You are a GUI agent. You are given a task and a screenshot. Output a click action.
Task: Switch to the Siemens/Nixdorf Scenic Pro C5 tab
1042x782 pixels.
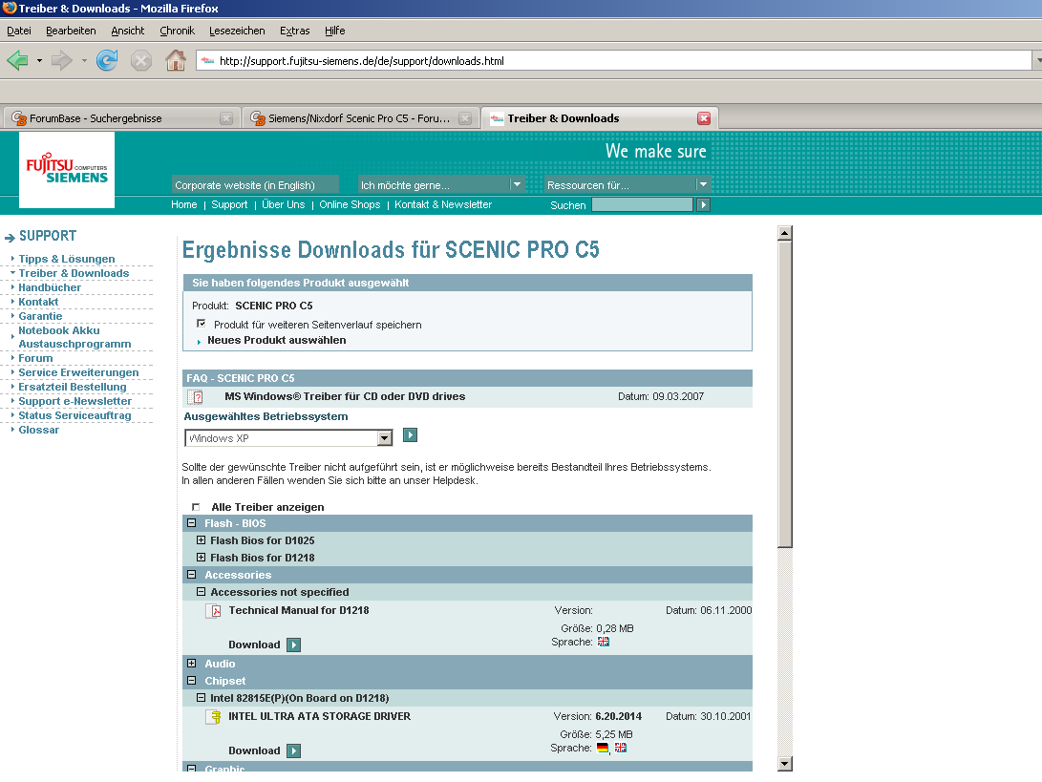359,118
